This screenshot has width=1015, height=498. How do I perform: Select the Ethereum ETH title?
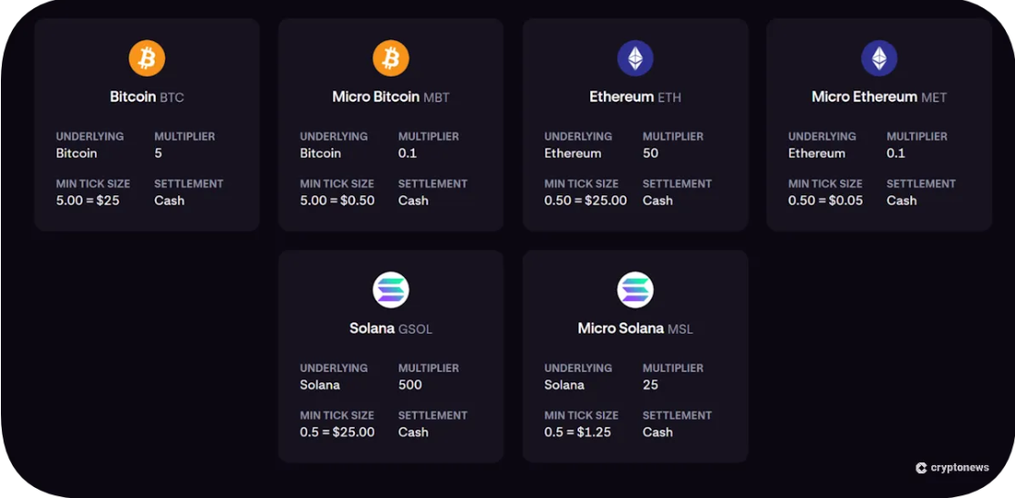point(636,97)
